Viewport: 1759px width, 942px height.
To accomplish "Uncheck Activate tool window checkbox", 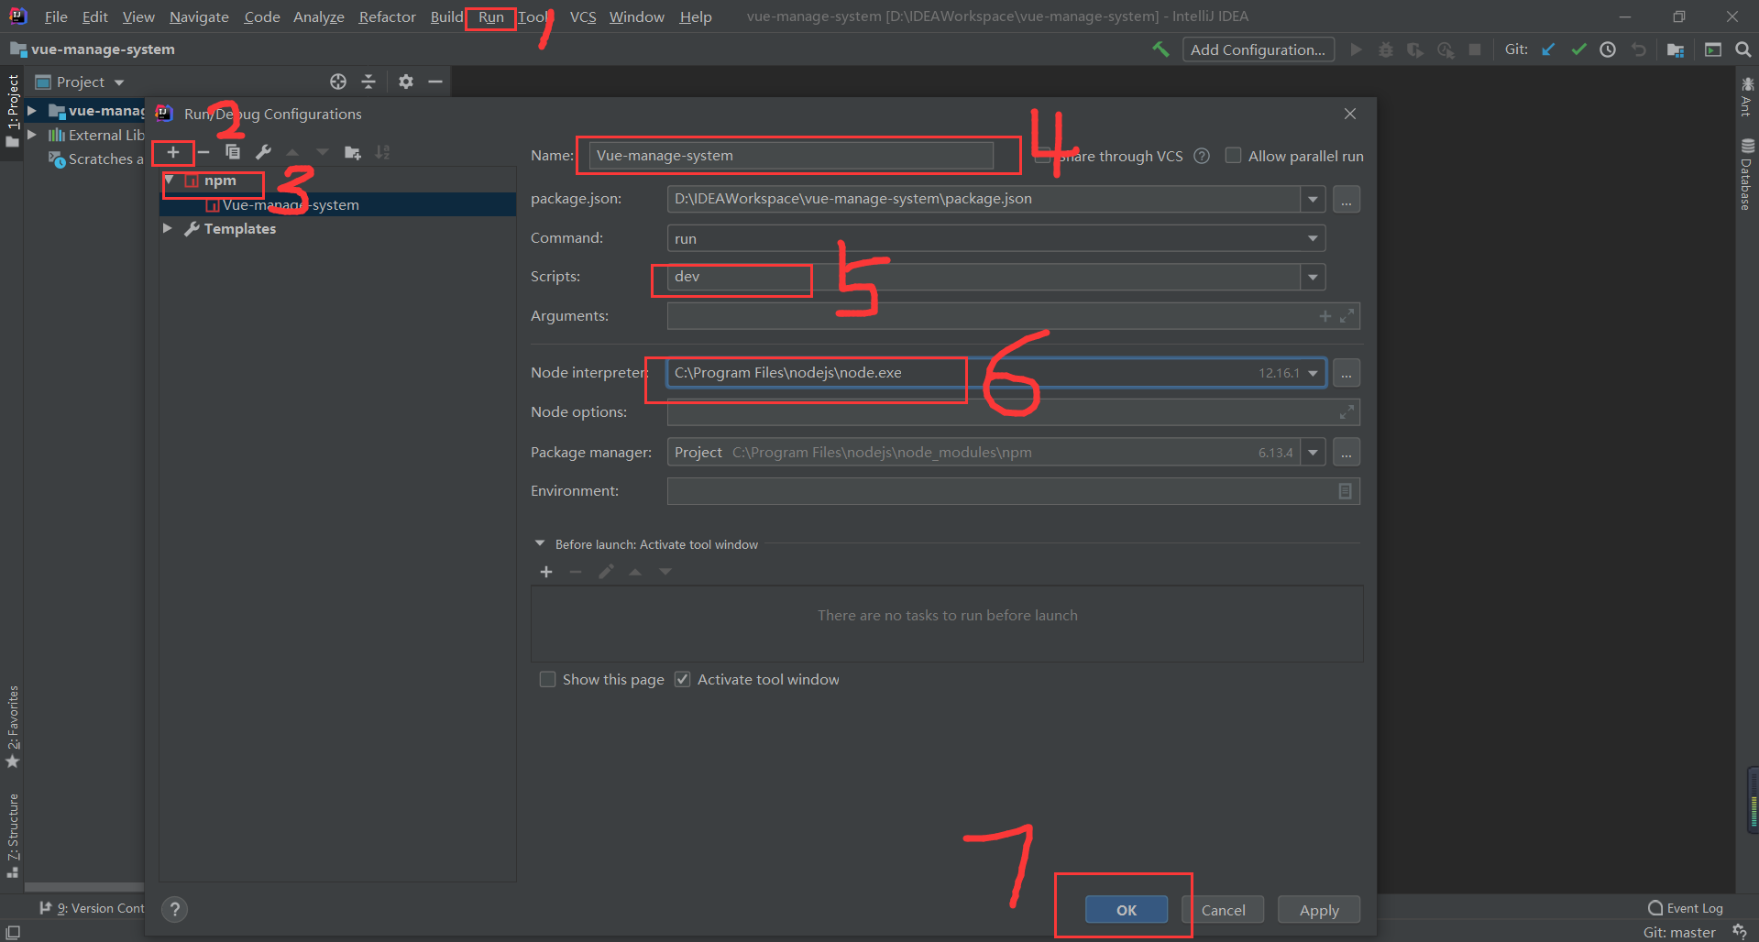I will [x=682, y=679].
